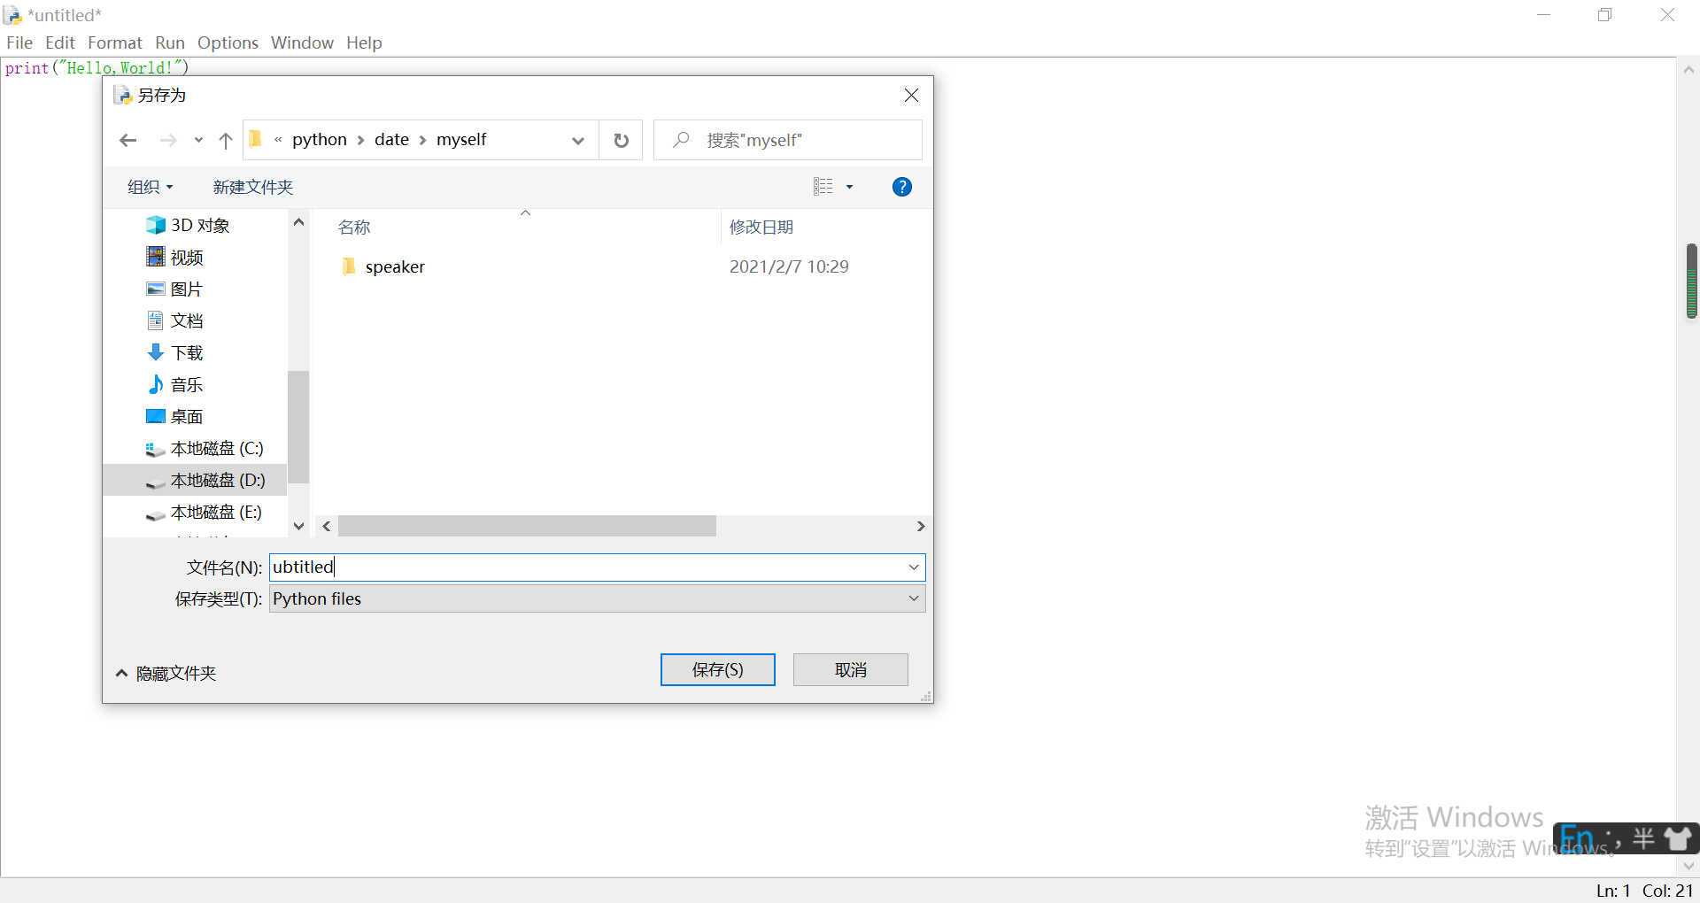Click the refresh button beside the address bar

pos(622,140)
